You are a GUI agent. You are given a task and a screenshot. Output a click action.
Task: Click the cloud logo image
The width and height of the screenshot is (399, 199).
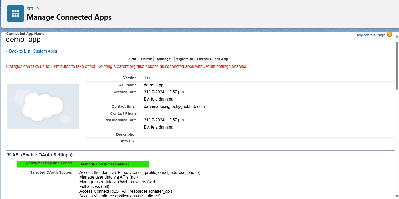click(x=43, y=107)
